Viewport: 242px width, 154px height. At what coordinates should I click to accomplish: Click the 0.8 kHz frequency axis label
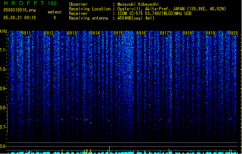click(x=3, y=108)
